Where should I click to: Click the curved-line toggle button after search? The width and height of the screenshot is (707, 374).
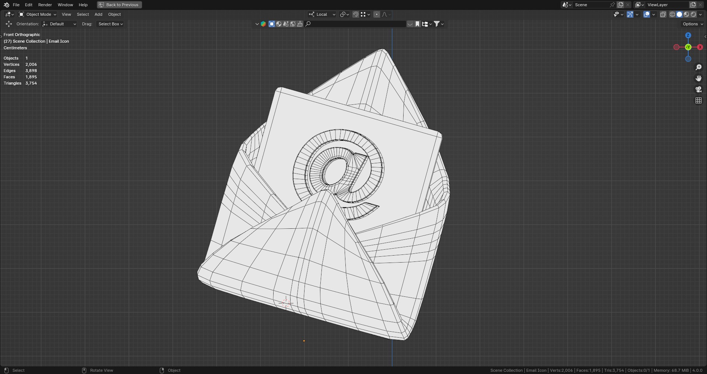[410, 24]
